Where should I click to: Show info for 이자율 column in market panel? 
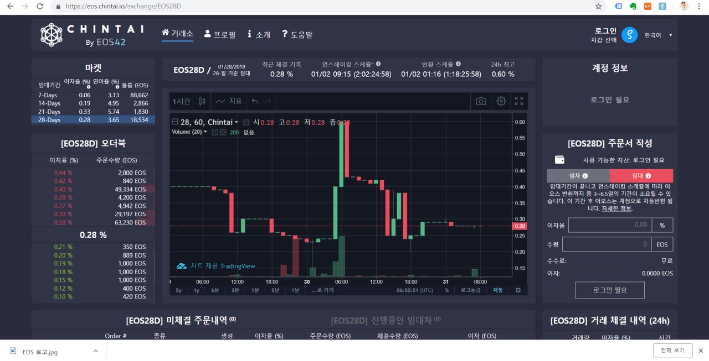point(89,87)
